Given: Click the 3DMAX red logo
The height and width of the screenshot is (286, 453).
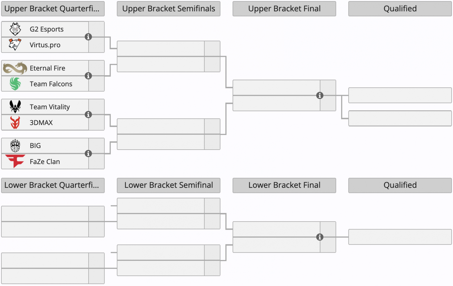Looking at the screenshot, I should point(15,122).
